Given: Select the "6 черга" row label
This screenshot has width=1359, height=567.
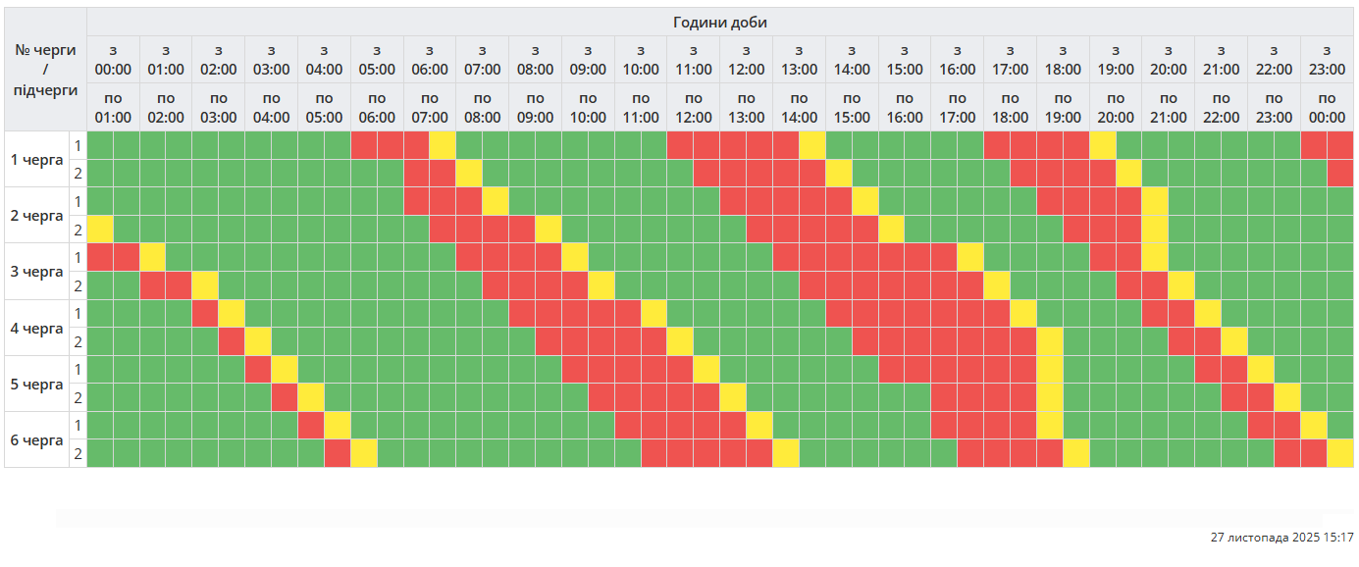Looking at the screenshot, I should (35, 439).
